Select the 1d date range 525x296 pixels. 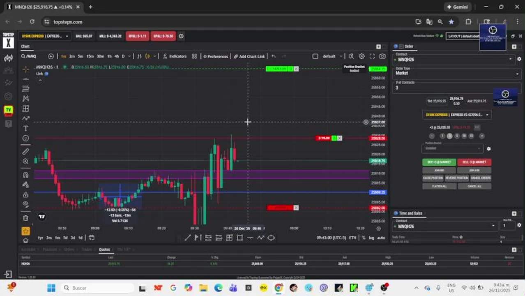click(x=81, y=238)
